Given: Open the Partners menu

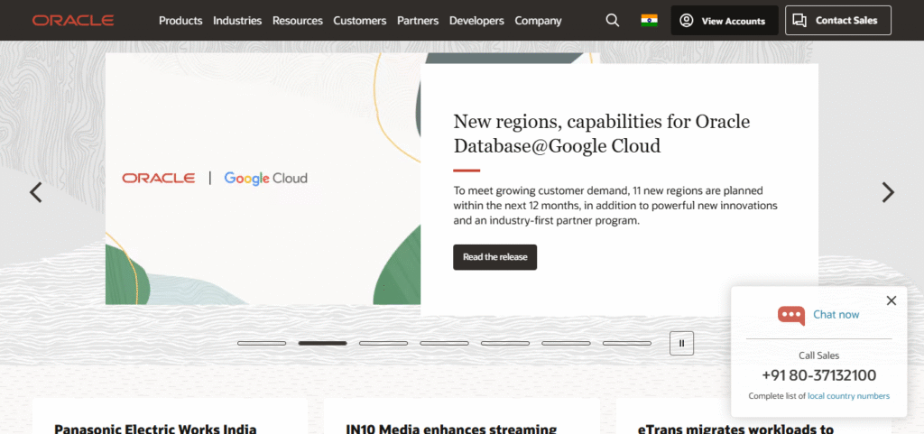Looking at the screenshot, I should coord(418,21).
